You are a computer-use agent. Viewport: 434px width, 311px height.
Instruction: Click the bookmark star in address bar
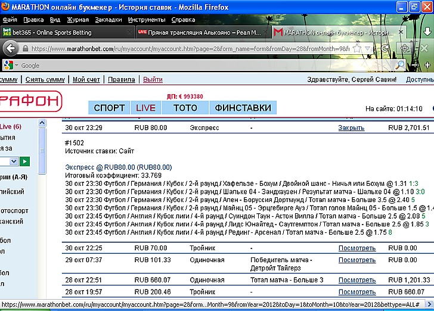(357, 49)
